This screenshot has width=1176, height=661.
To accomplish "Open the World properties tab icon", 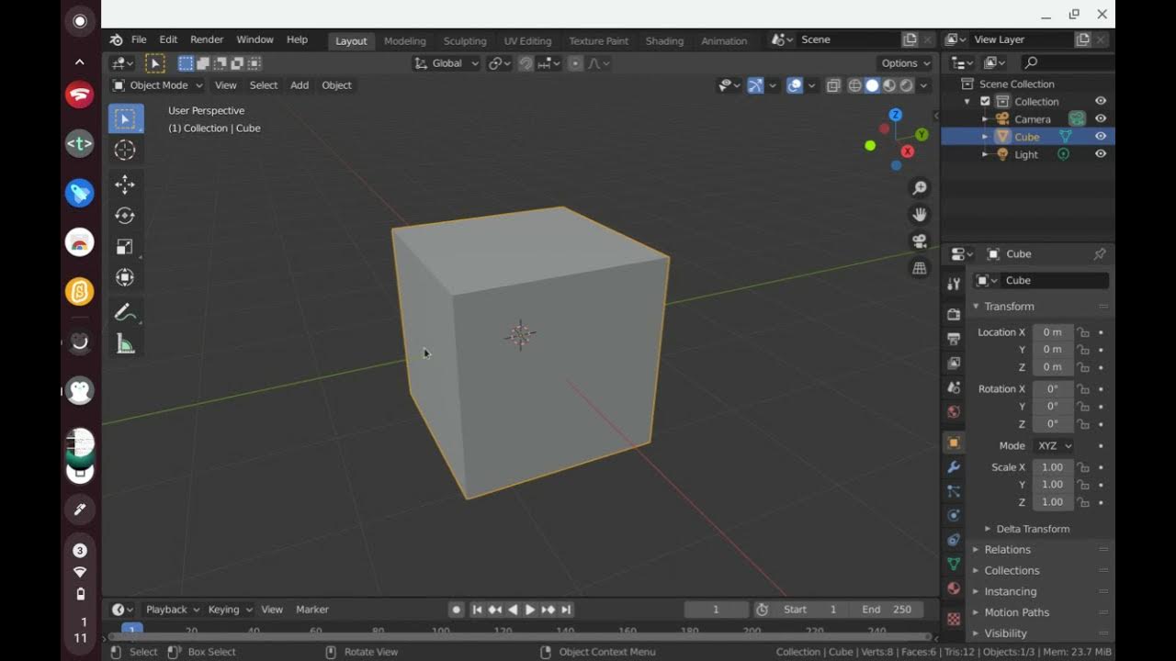I will point(954,411).
